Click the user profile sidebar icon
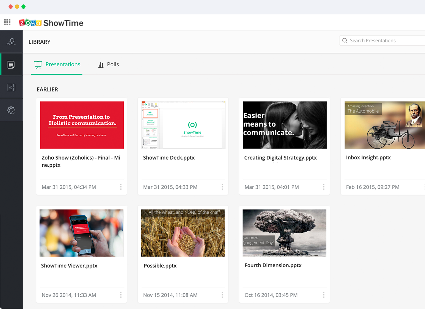Screen dimensions: 425x309 coord(11,42)
